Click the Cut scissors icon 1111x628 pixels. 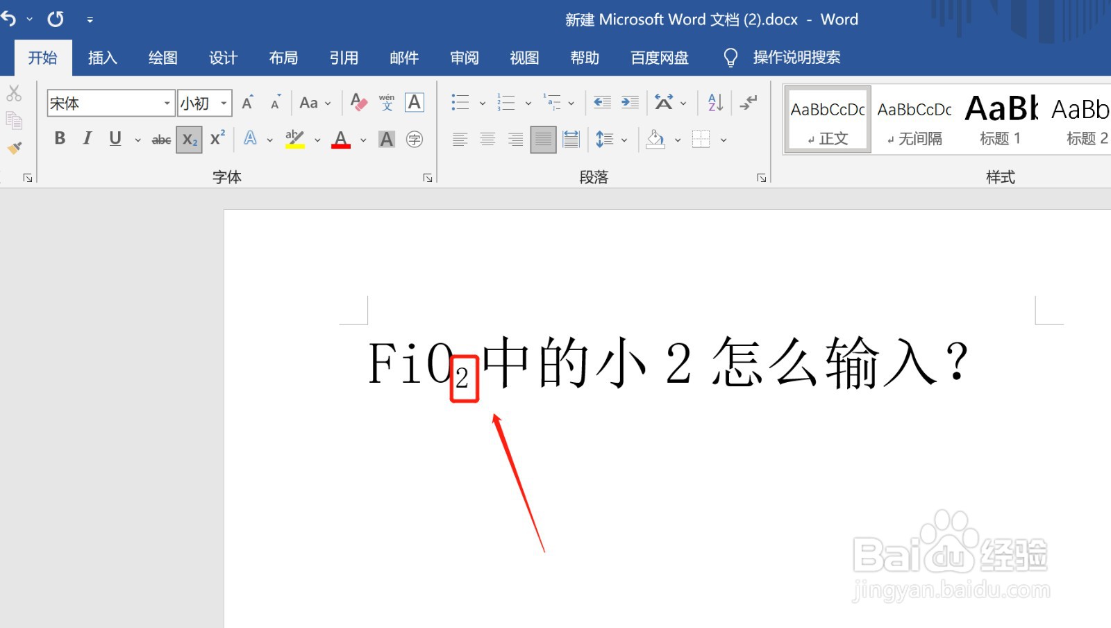click(14, 93)
